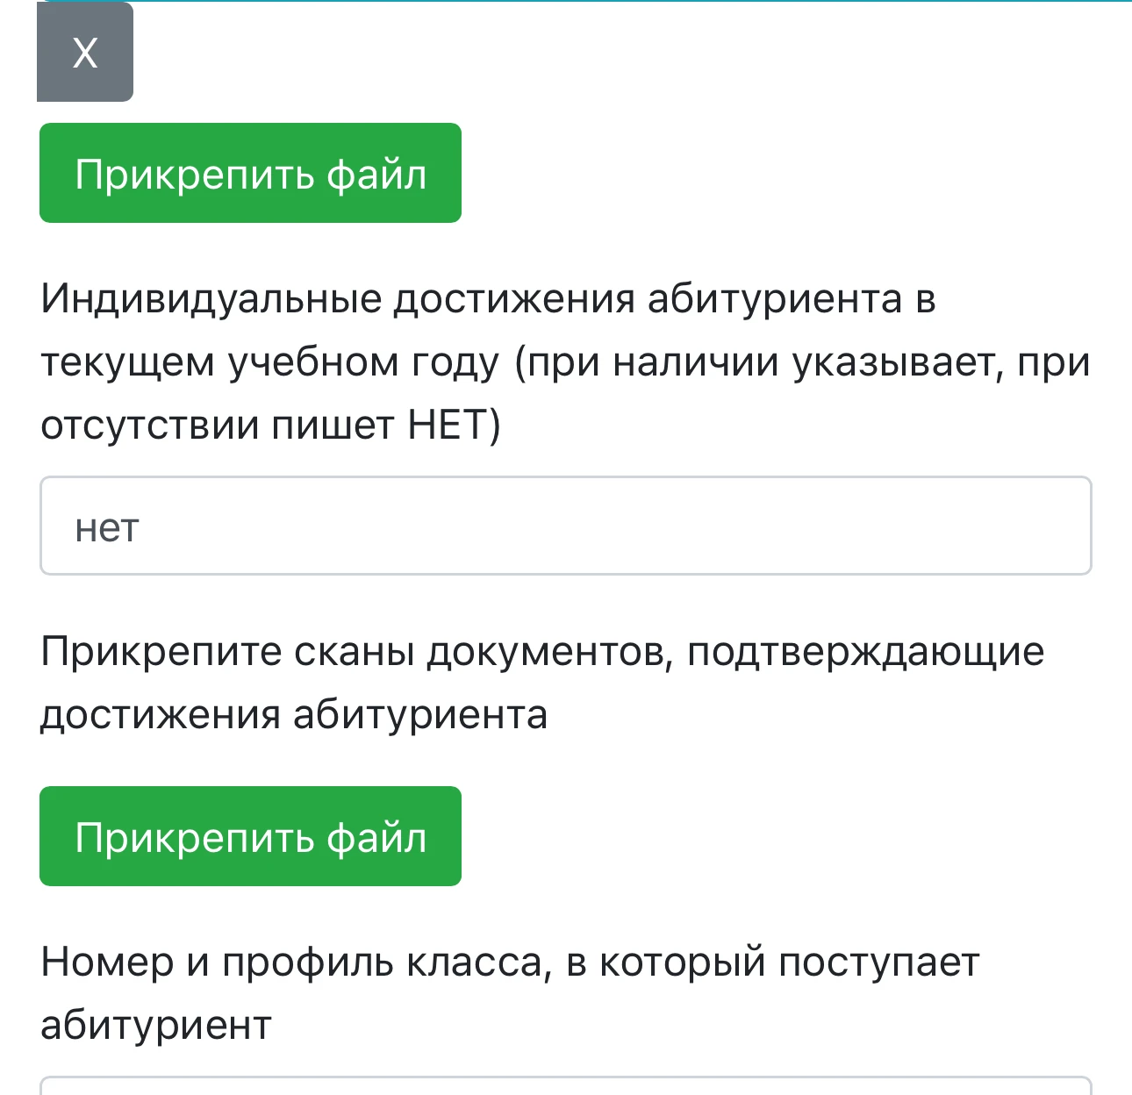
Task: Click the gray X remove button
Action: click(85, 53)
